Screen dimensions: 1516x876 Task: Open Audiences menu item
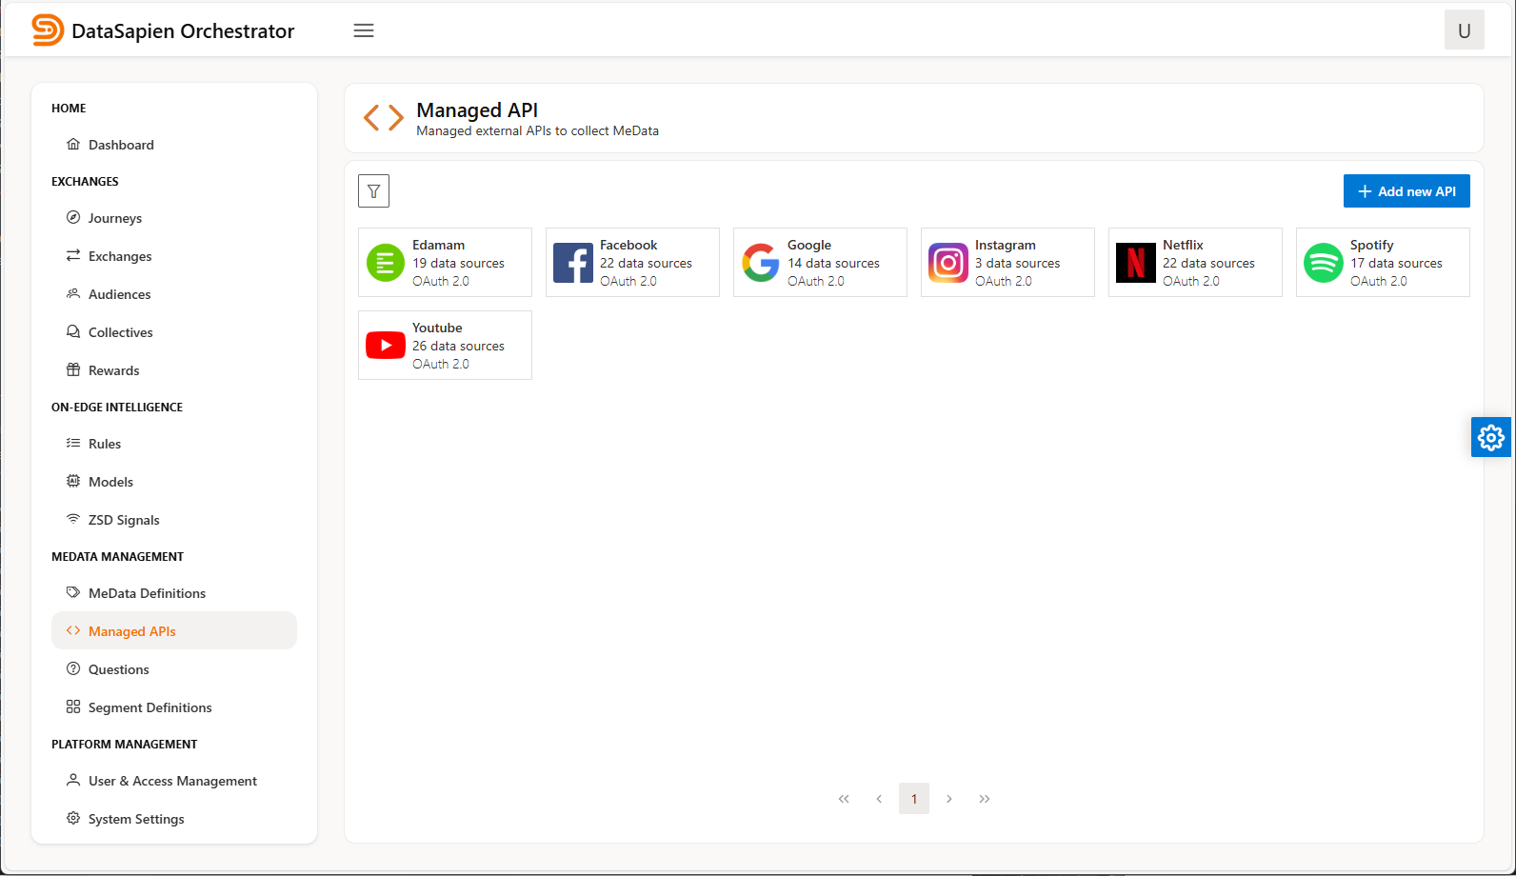174,294
